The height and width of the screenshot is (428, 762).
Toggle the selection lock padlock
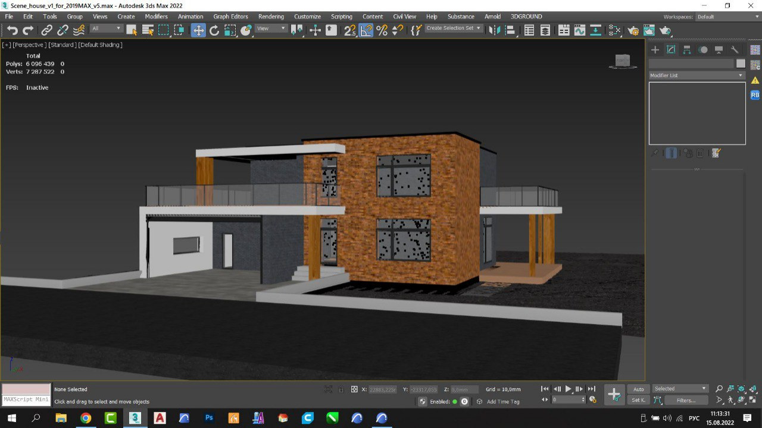pos(341,389)
